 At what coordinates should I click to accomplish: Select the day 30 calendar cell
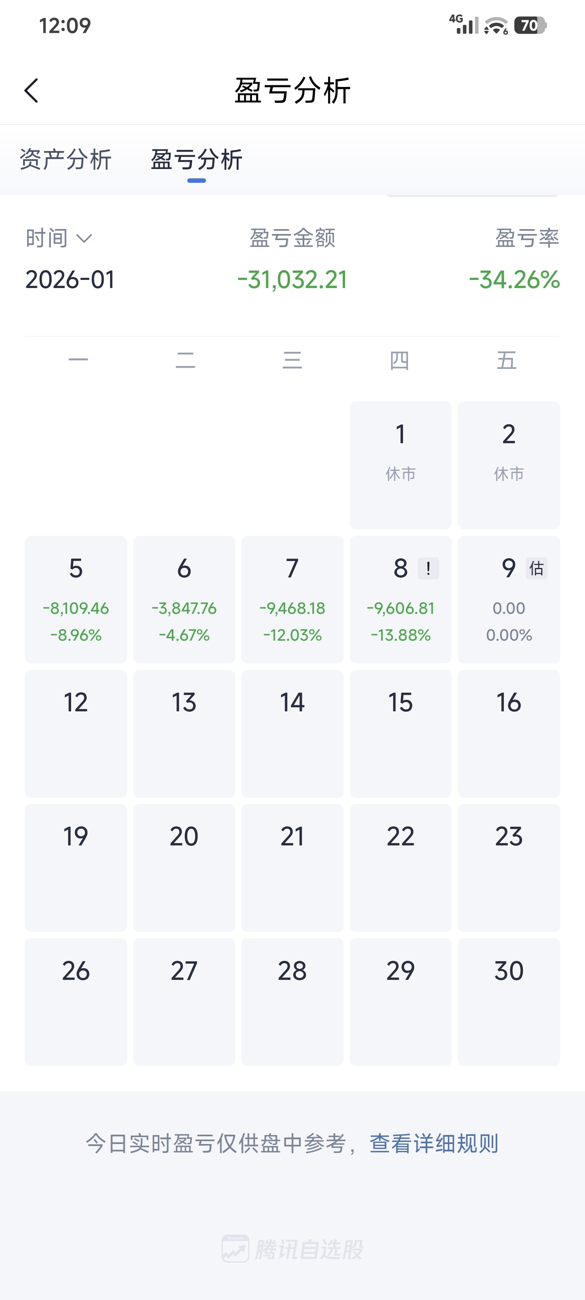point(509,1002)
